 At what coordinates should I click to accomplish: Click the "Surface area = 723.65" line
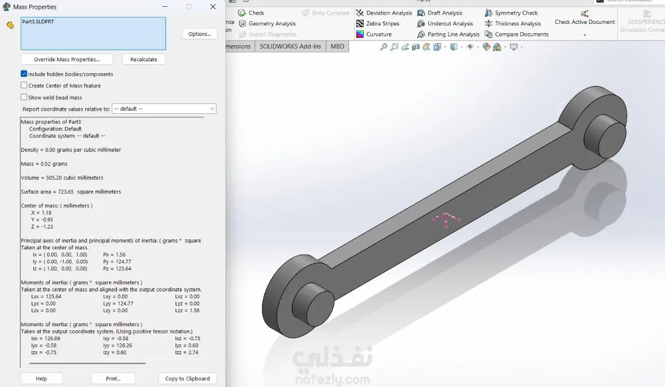coord(71,192)
